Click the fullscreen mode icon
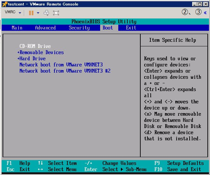Screen dimensions: 210x175 56,13
